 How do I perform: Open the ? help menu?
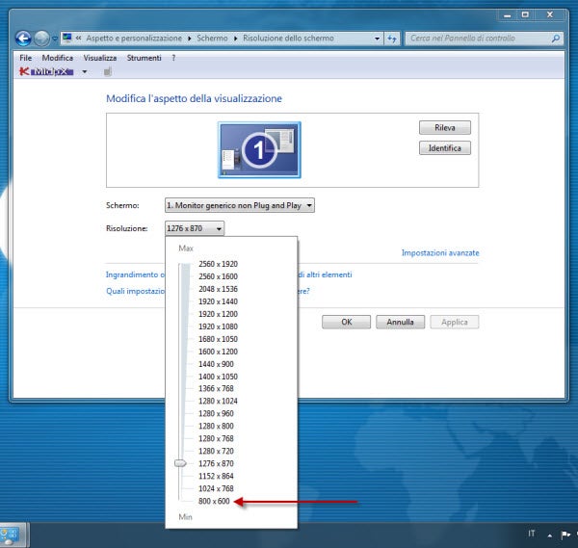coord(173,58)
